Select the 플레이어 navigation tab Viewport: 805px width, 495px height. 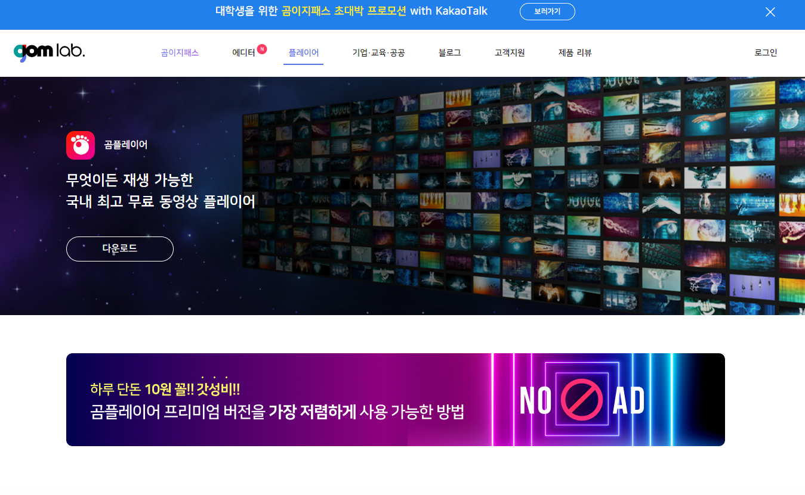click(x=303, y=52)
